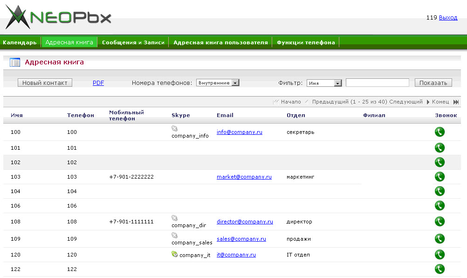This screenshot has width=467, height=278.
Task: Click the NeoPBX logo
Action: coord(58,17)
